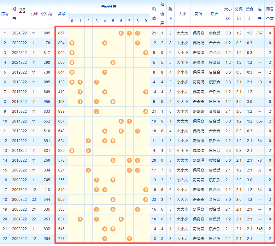Select the issue number 2010322 cell

pyautogui.click(x=20, y=160)
